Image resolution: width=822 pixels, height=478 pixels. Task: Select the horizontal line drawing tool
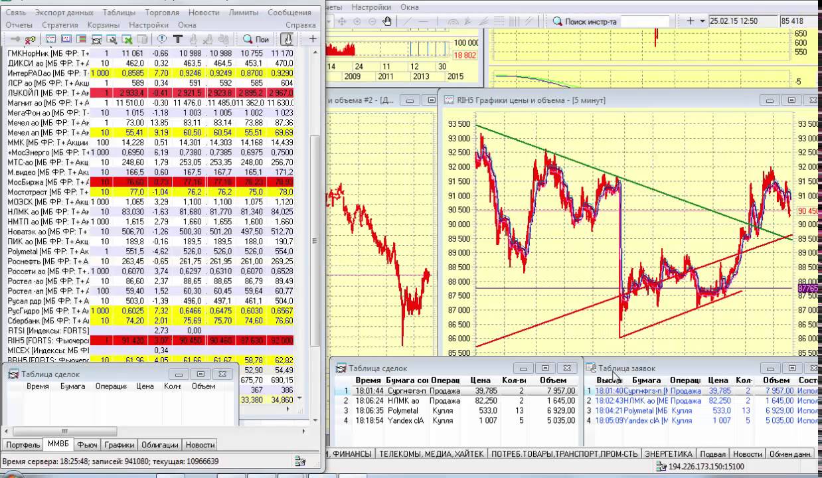(424, 21)
